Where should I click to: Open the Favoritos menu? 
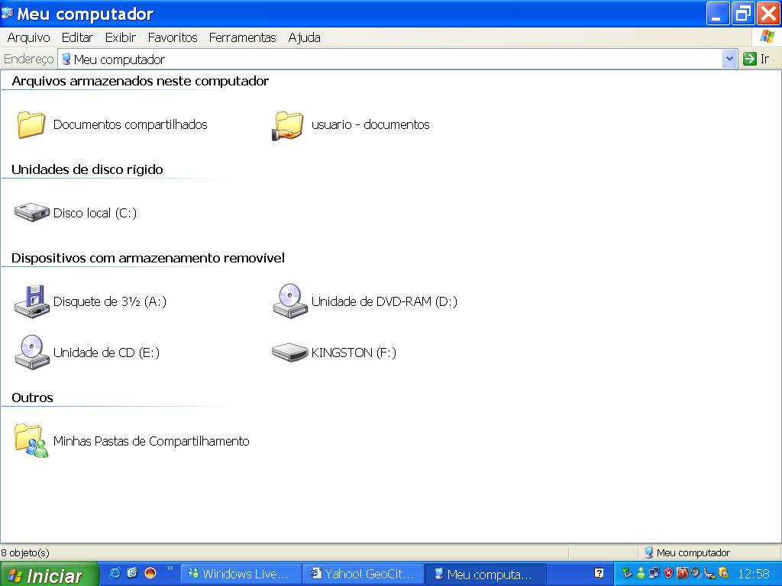coord(173,37)
